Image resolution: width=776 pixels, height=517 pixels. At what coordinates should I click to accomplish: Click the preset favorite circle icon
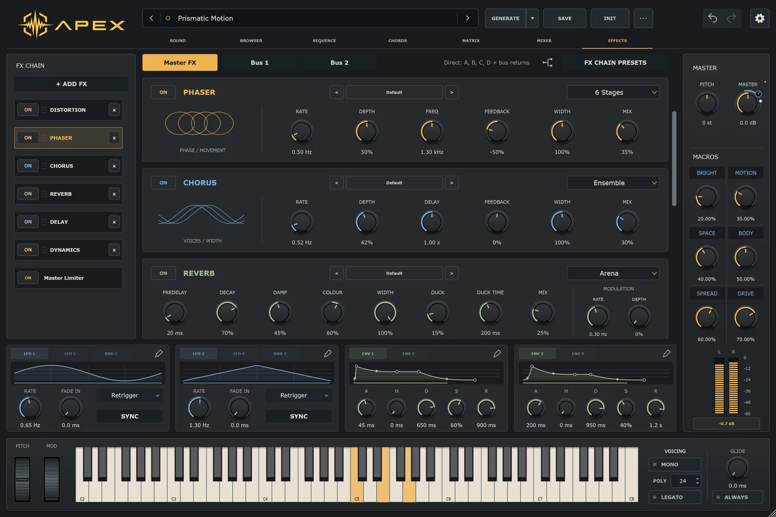pyautogui.click(x=168, y=18)
